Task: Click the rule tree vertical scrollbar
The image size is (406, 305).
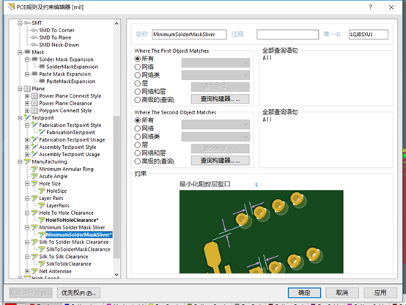Action: click(x=117, y=186)
